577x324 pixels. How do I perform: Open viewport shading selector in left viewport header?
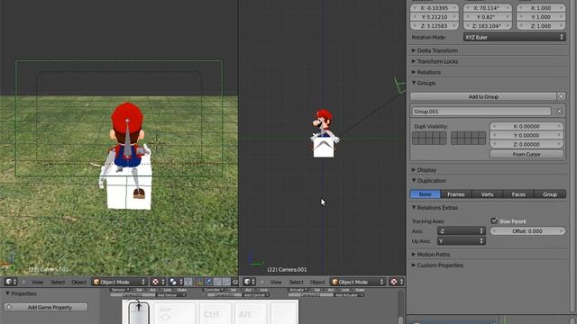pos(159,282)
